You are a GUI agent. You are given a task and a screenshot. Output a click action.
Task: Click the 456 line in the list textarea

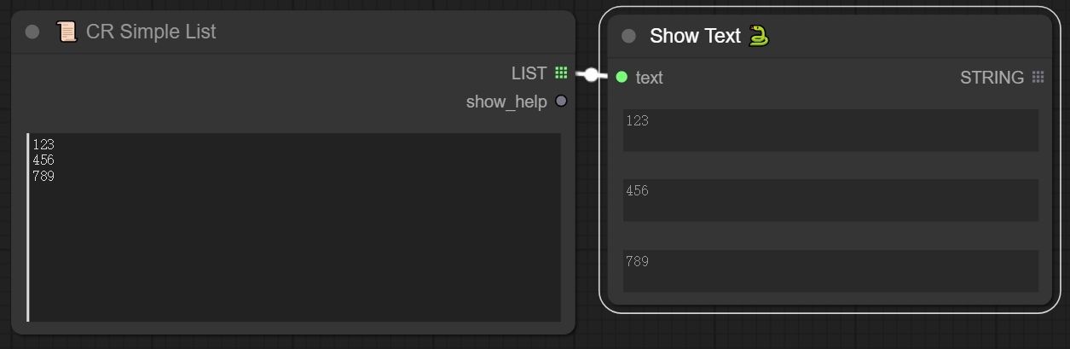point(43,160)
